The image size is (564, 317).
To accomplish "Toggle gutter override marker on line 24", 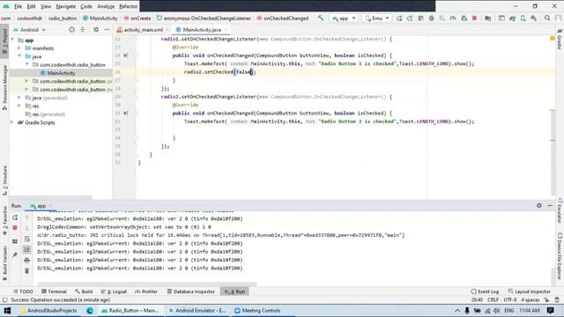I will (x=125, y=55).
